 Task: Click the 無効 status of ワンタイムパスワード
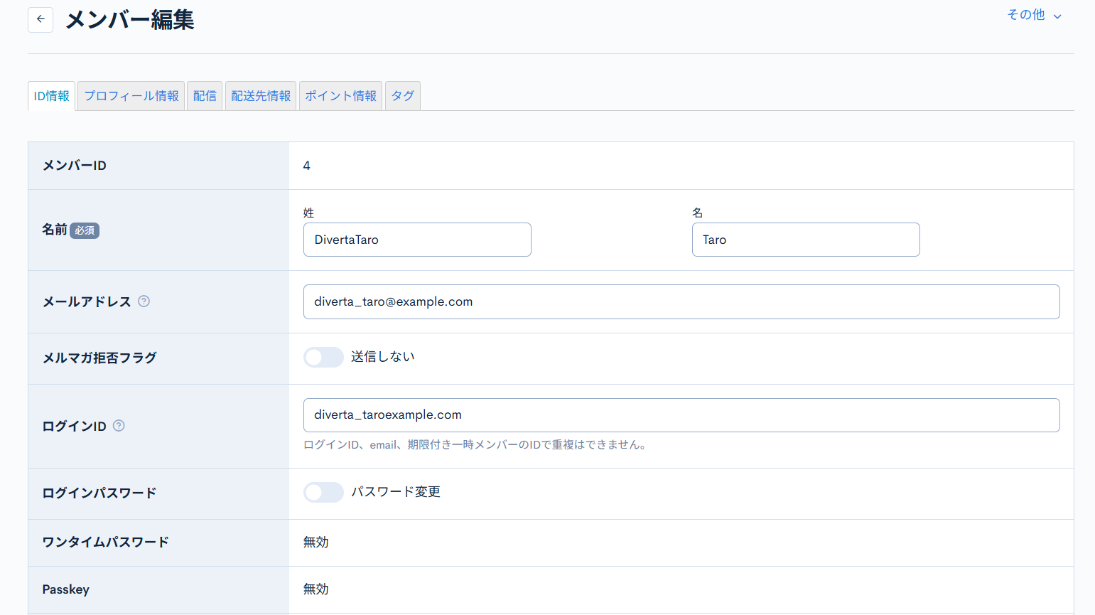click(x=315, y=542)
